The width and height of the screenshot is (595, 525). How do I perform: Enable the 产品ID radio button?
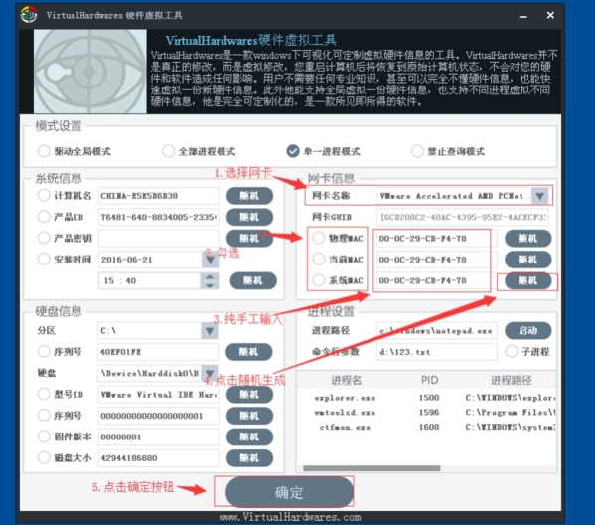[44, 217]
